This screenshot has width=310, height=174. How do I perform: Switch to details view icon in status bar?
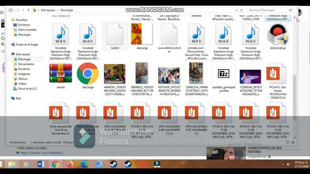point(288,142)
